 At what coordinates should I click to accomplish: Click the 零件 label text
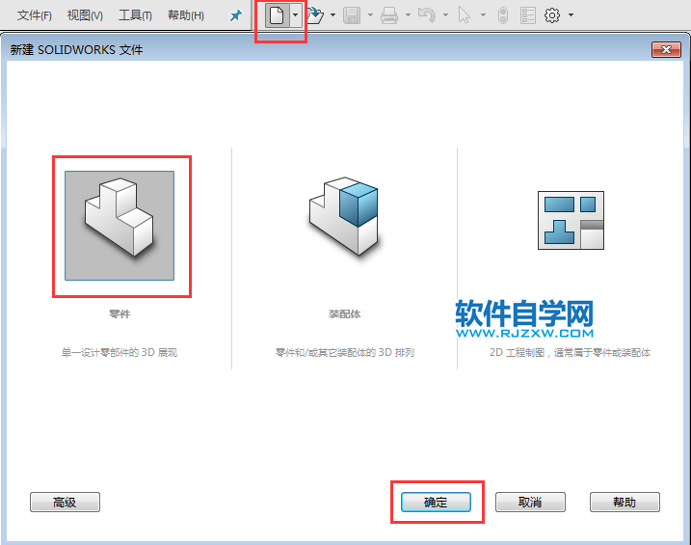tap(120, 314)
